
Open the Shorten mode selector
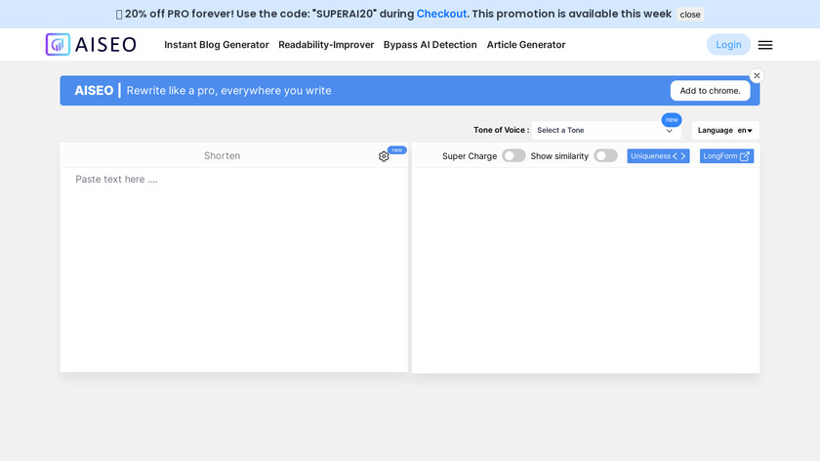222,156
